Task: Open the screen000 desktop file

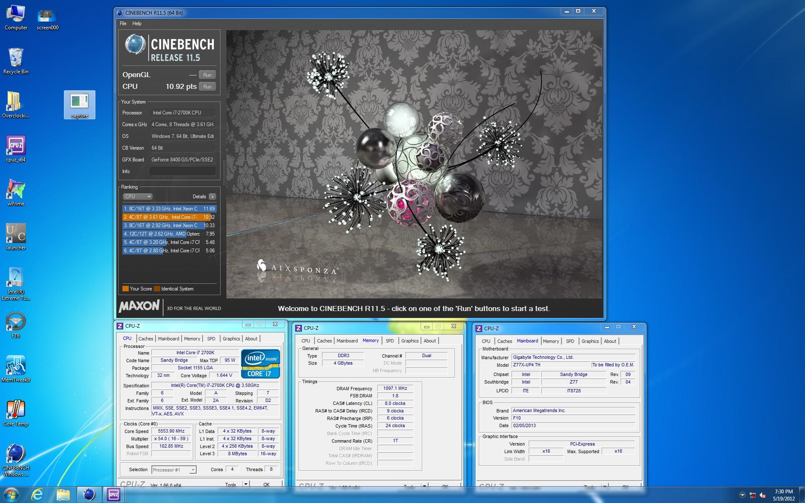Action: [x=47, y=19]
